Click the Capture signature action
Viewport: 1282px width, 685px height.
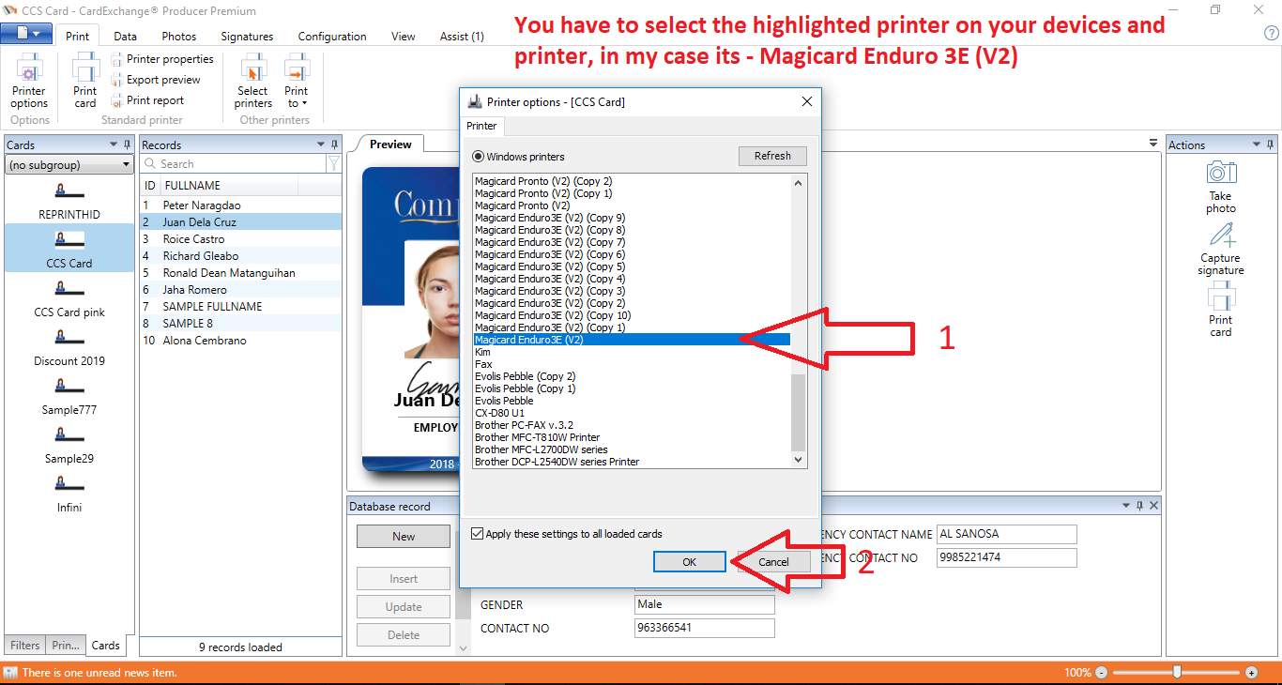click(x=1220, y=249)
